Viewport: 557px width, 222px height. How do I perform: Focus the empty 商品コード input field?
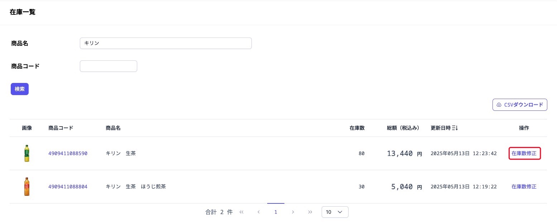coord(108,66)
